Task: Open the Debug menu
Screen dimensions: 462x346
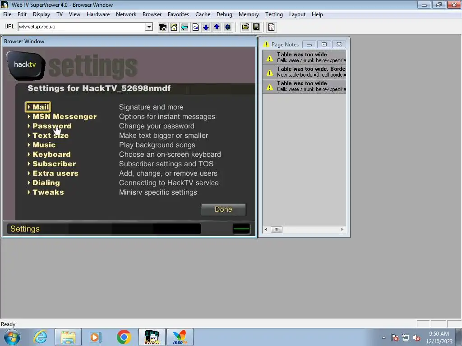Action: (224, 14)
